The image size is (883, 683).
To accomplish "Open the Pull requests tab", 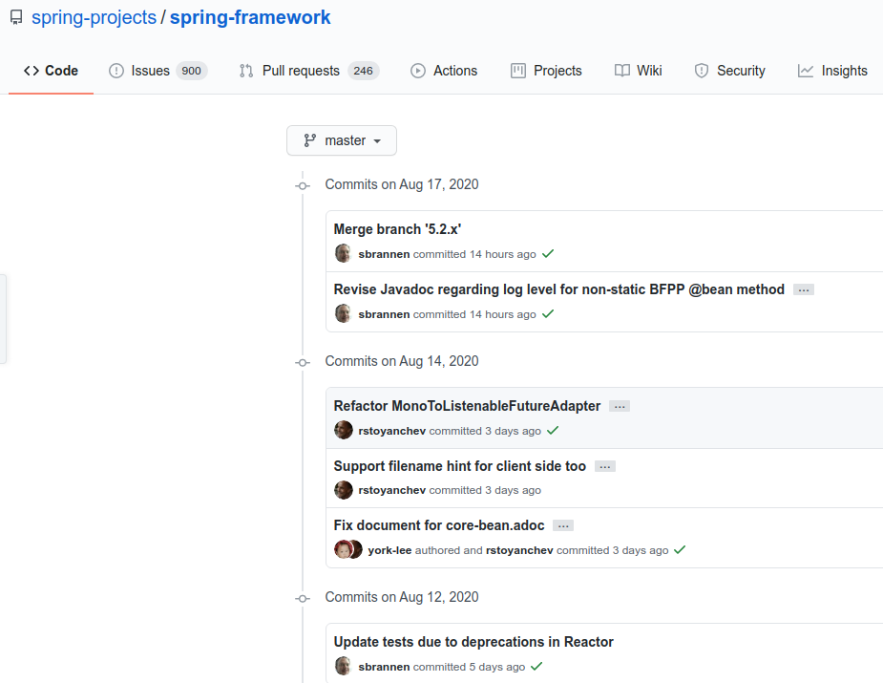I will [308, 71].
